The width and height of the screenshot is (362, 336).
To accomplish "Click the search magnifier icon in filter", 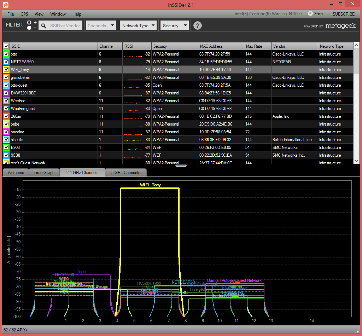I will point(43,26).
